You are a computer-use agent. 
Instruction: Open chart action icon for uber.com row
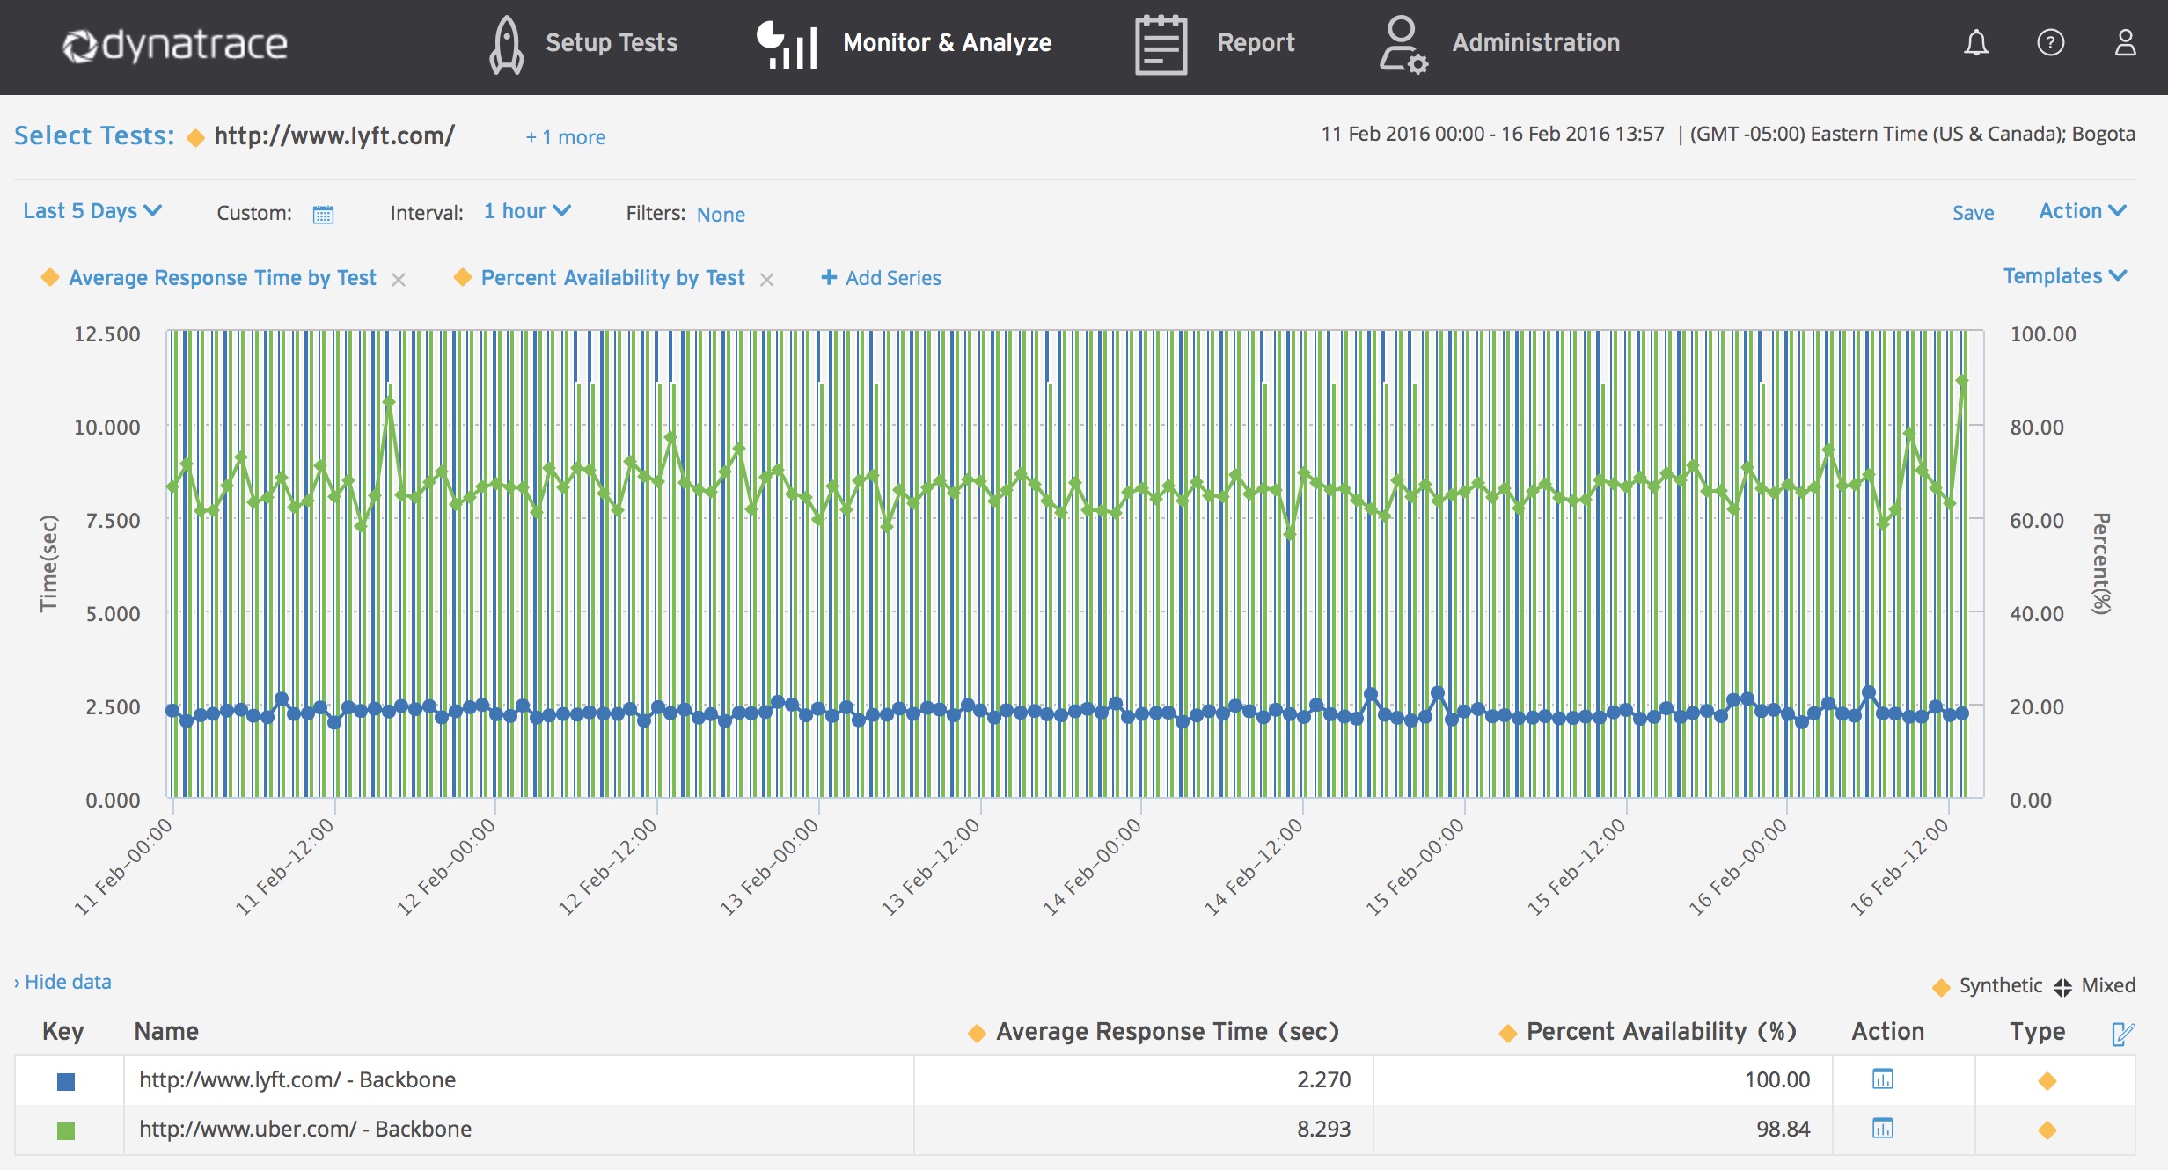coord(1882,1128)
